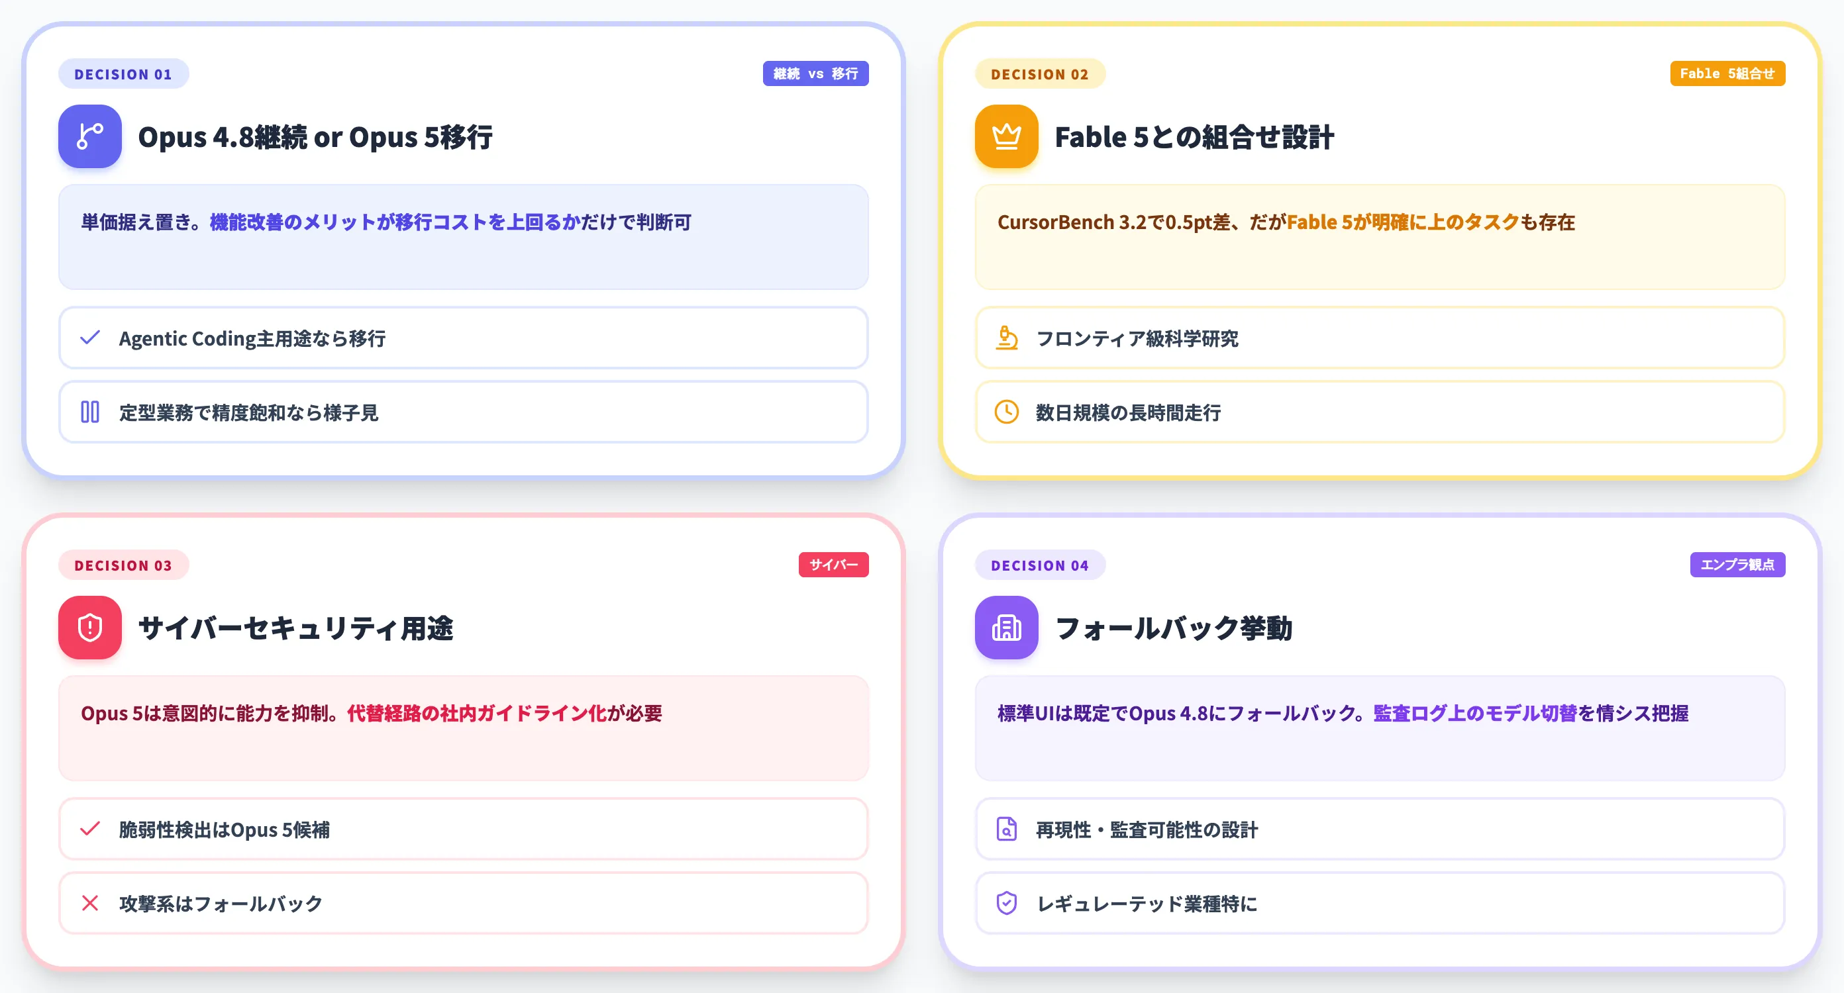Click the red X icon beside 攻撃系はフォールバック
Screen dimensions: 1844x993
(x=90, y=903)
